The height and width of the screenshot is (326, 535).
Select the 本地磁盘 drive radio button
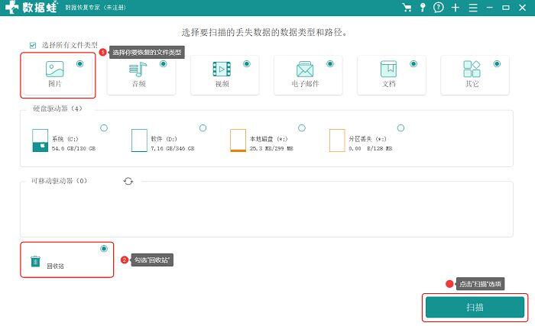(302, 127)
